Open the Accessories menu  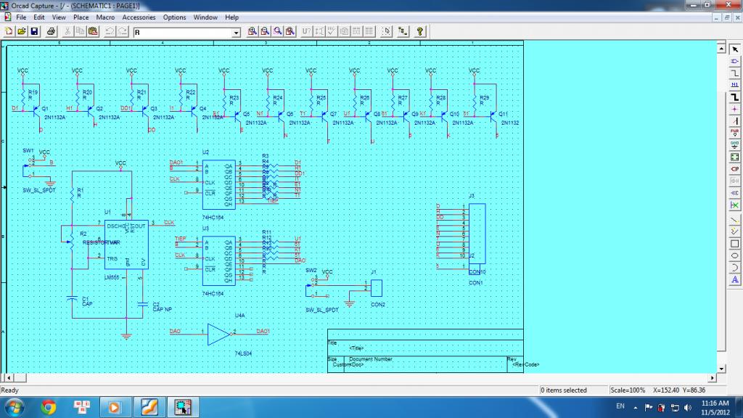pos(139,17)
